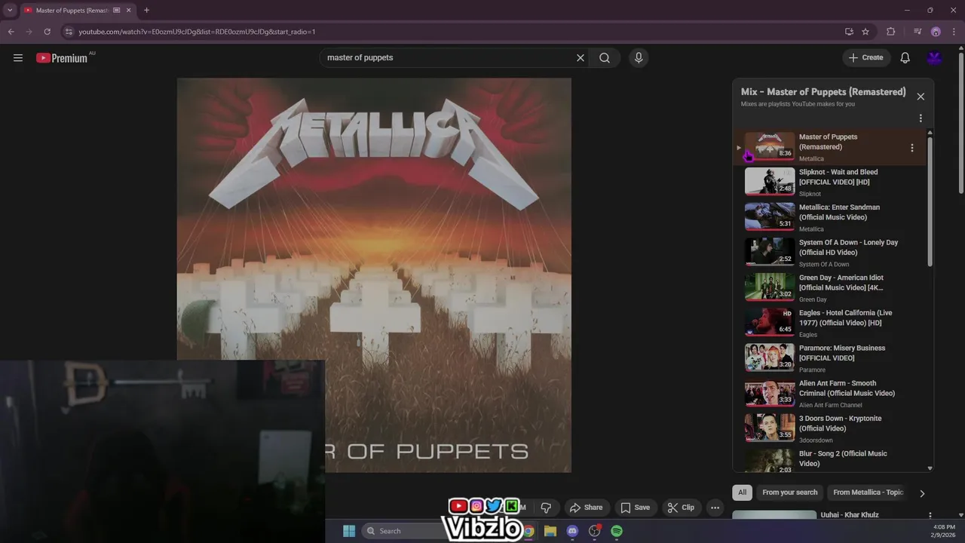Open the install app icon in address bar
The image size is (965, 543).
849,32
